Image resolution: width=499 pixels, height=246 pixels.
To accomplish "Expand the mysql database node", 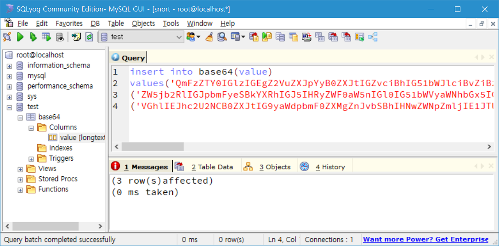I will click(x=9, y=76).
